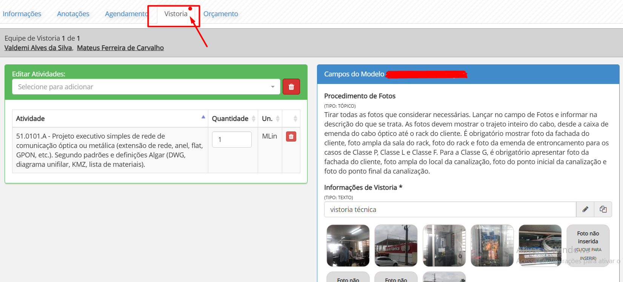Open the Anotações tab
The image size is (623, 282).
click(x=73, y=14)
